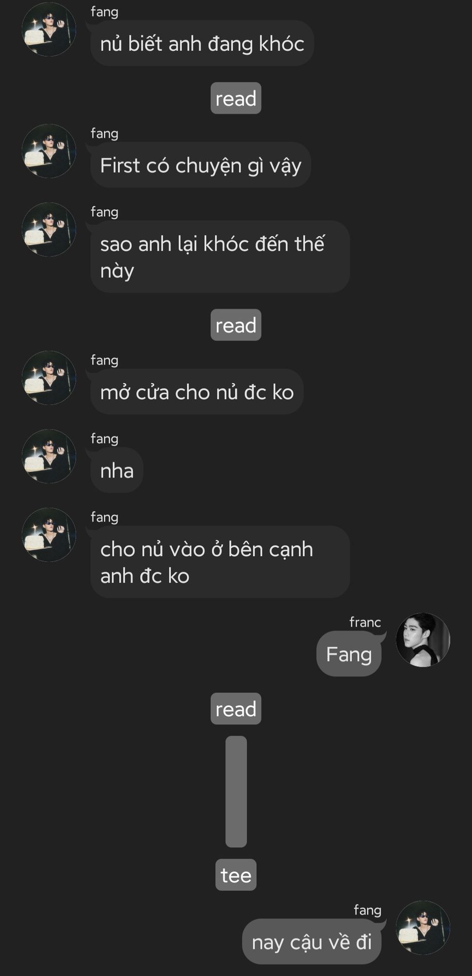The width and height of the screenshot is (472, 976).
Task: Tap the "read" label below franc's message
Action: (x=236, y=709)
